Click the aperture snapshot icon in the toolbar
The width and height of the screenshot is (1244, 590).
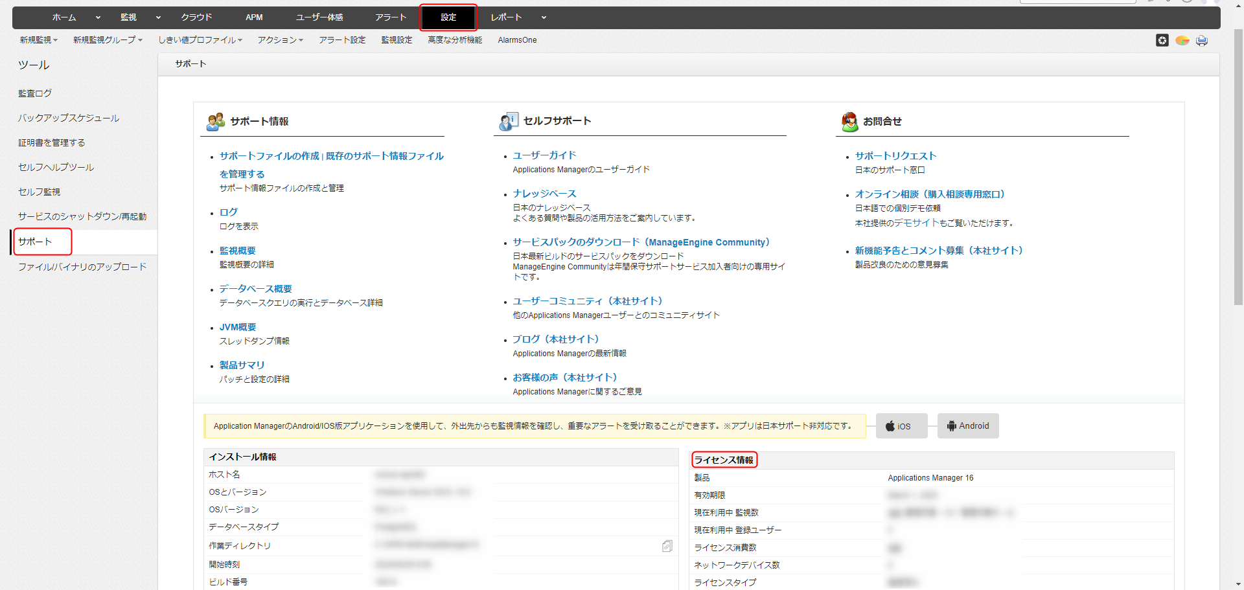[x=1162, y=40]
